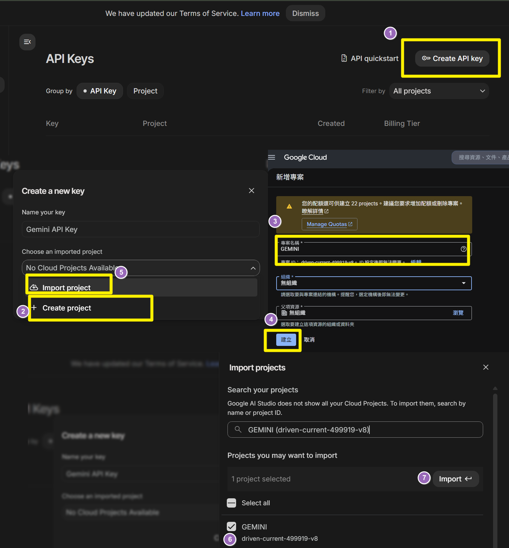Image resolution: width=509 pixels, height=548 pixels.
Task: Click the warning triangle icon in the quota notice
Action: tap(289, 206)
